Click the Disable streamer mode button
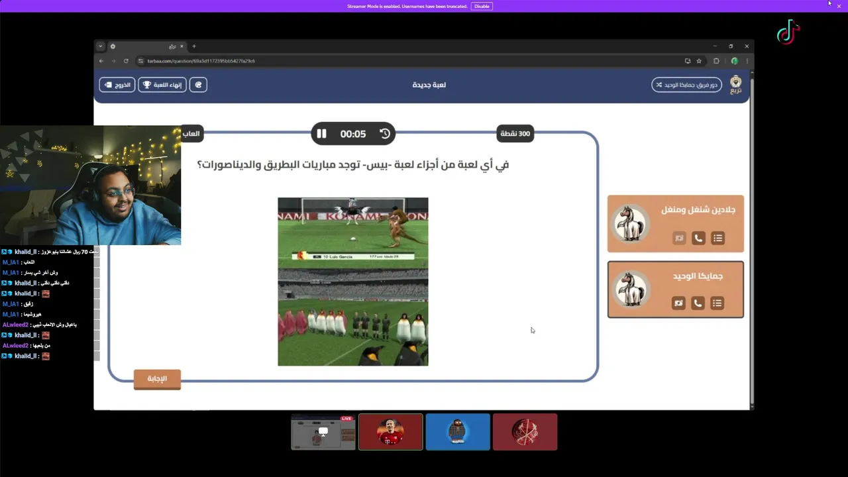848x477 pixels. [482, 6]
